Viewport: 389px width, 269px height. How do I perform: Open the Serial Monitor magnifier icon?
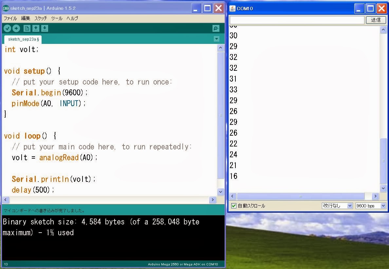(x=216, y=29)
